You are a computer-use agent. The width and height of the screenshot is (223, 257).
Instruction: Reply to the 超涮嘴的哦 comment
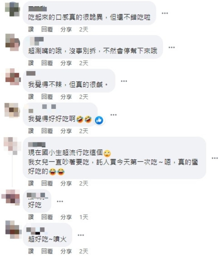pos(47,63)
